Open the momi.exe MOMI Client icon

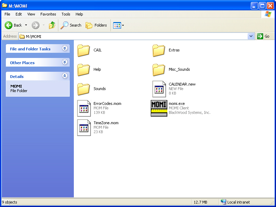pyautogui.click(x=159, y=108)
